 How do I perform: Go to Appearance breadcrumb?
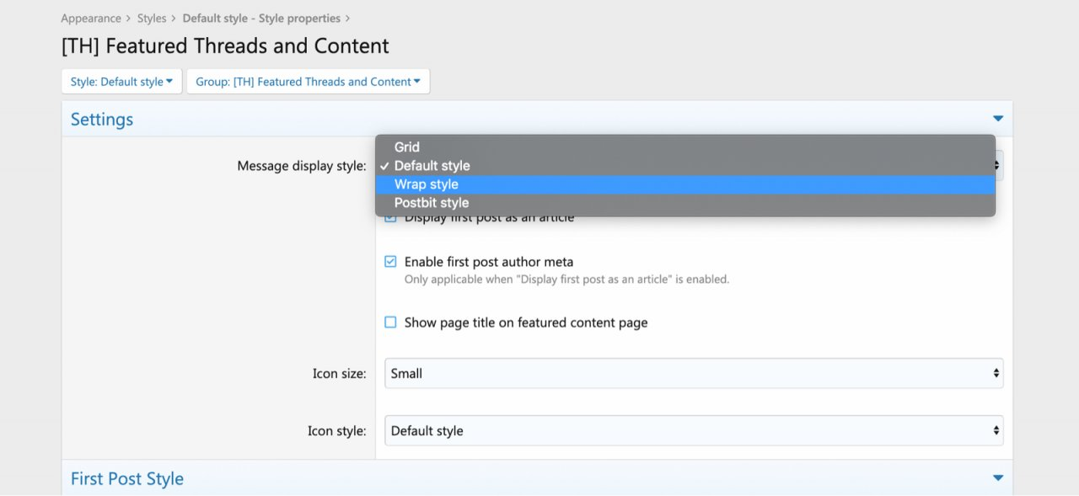coord(91,19)
